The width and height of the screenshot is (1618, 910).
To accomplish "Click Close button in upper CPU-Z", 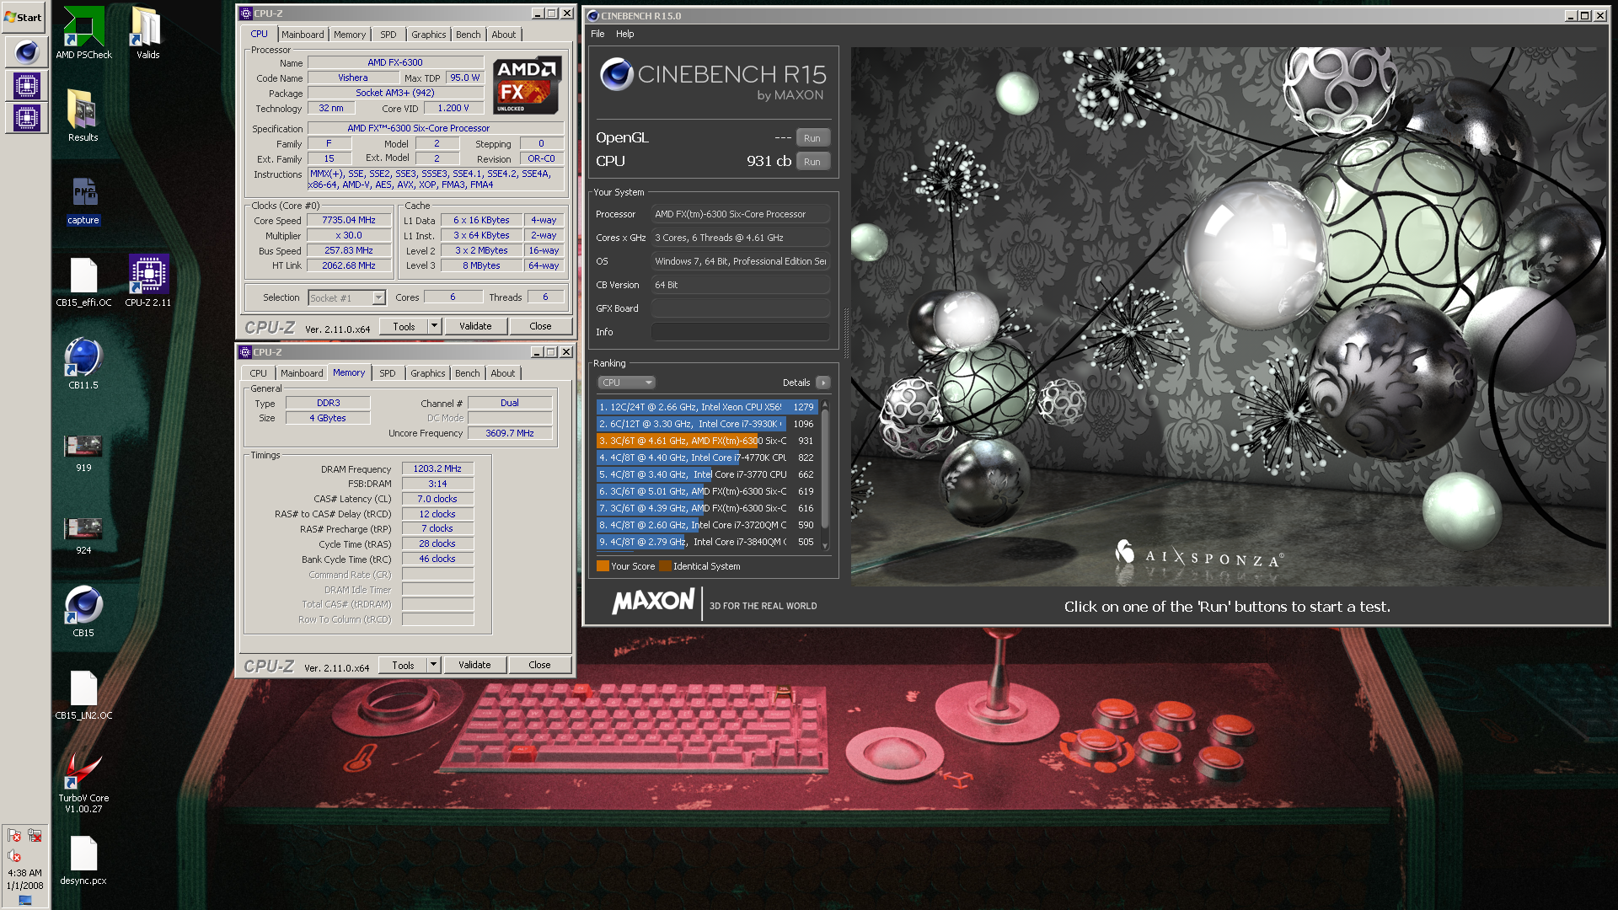I will (x=541, y=326).
